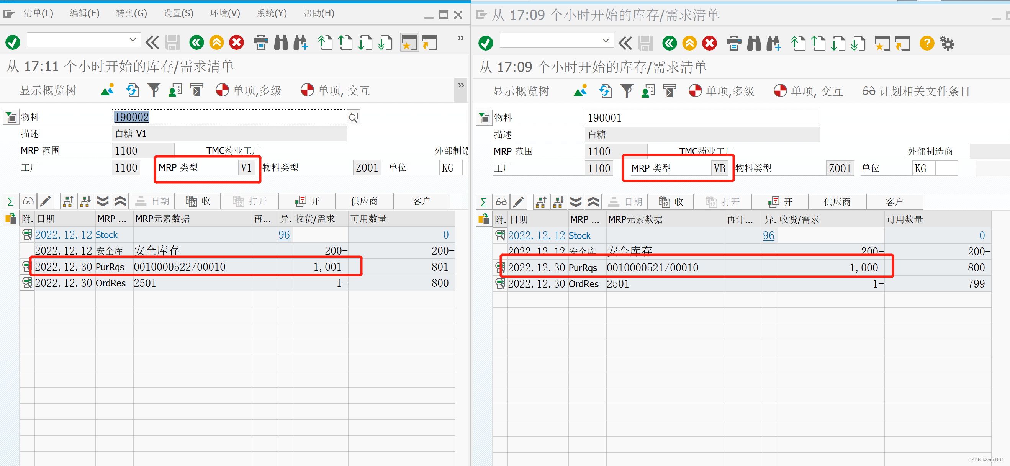The width and height of the screenshot is (1010, 466).
Task: Click the 可用数量 column header in left table
Action: (401, 219)
